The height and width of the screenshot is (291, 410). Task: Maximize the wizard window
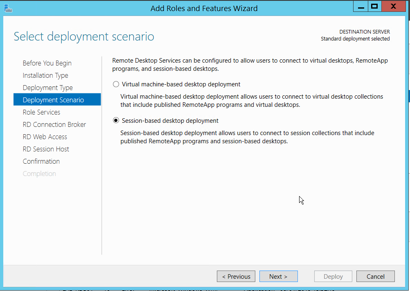[374, 7]
